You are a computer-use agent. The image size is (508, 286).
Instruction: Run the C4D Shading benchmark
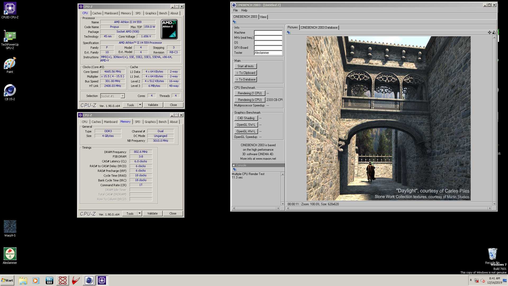click(x=246, y=118)
